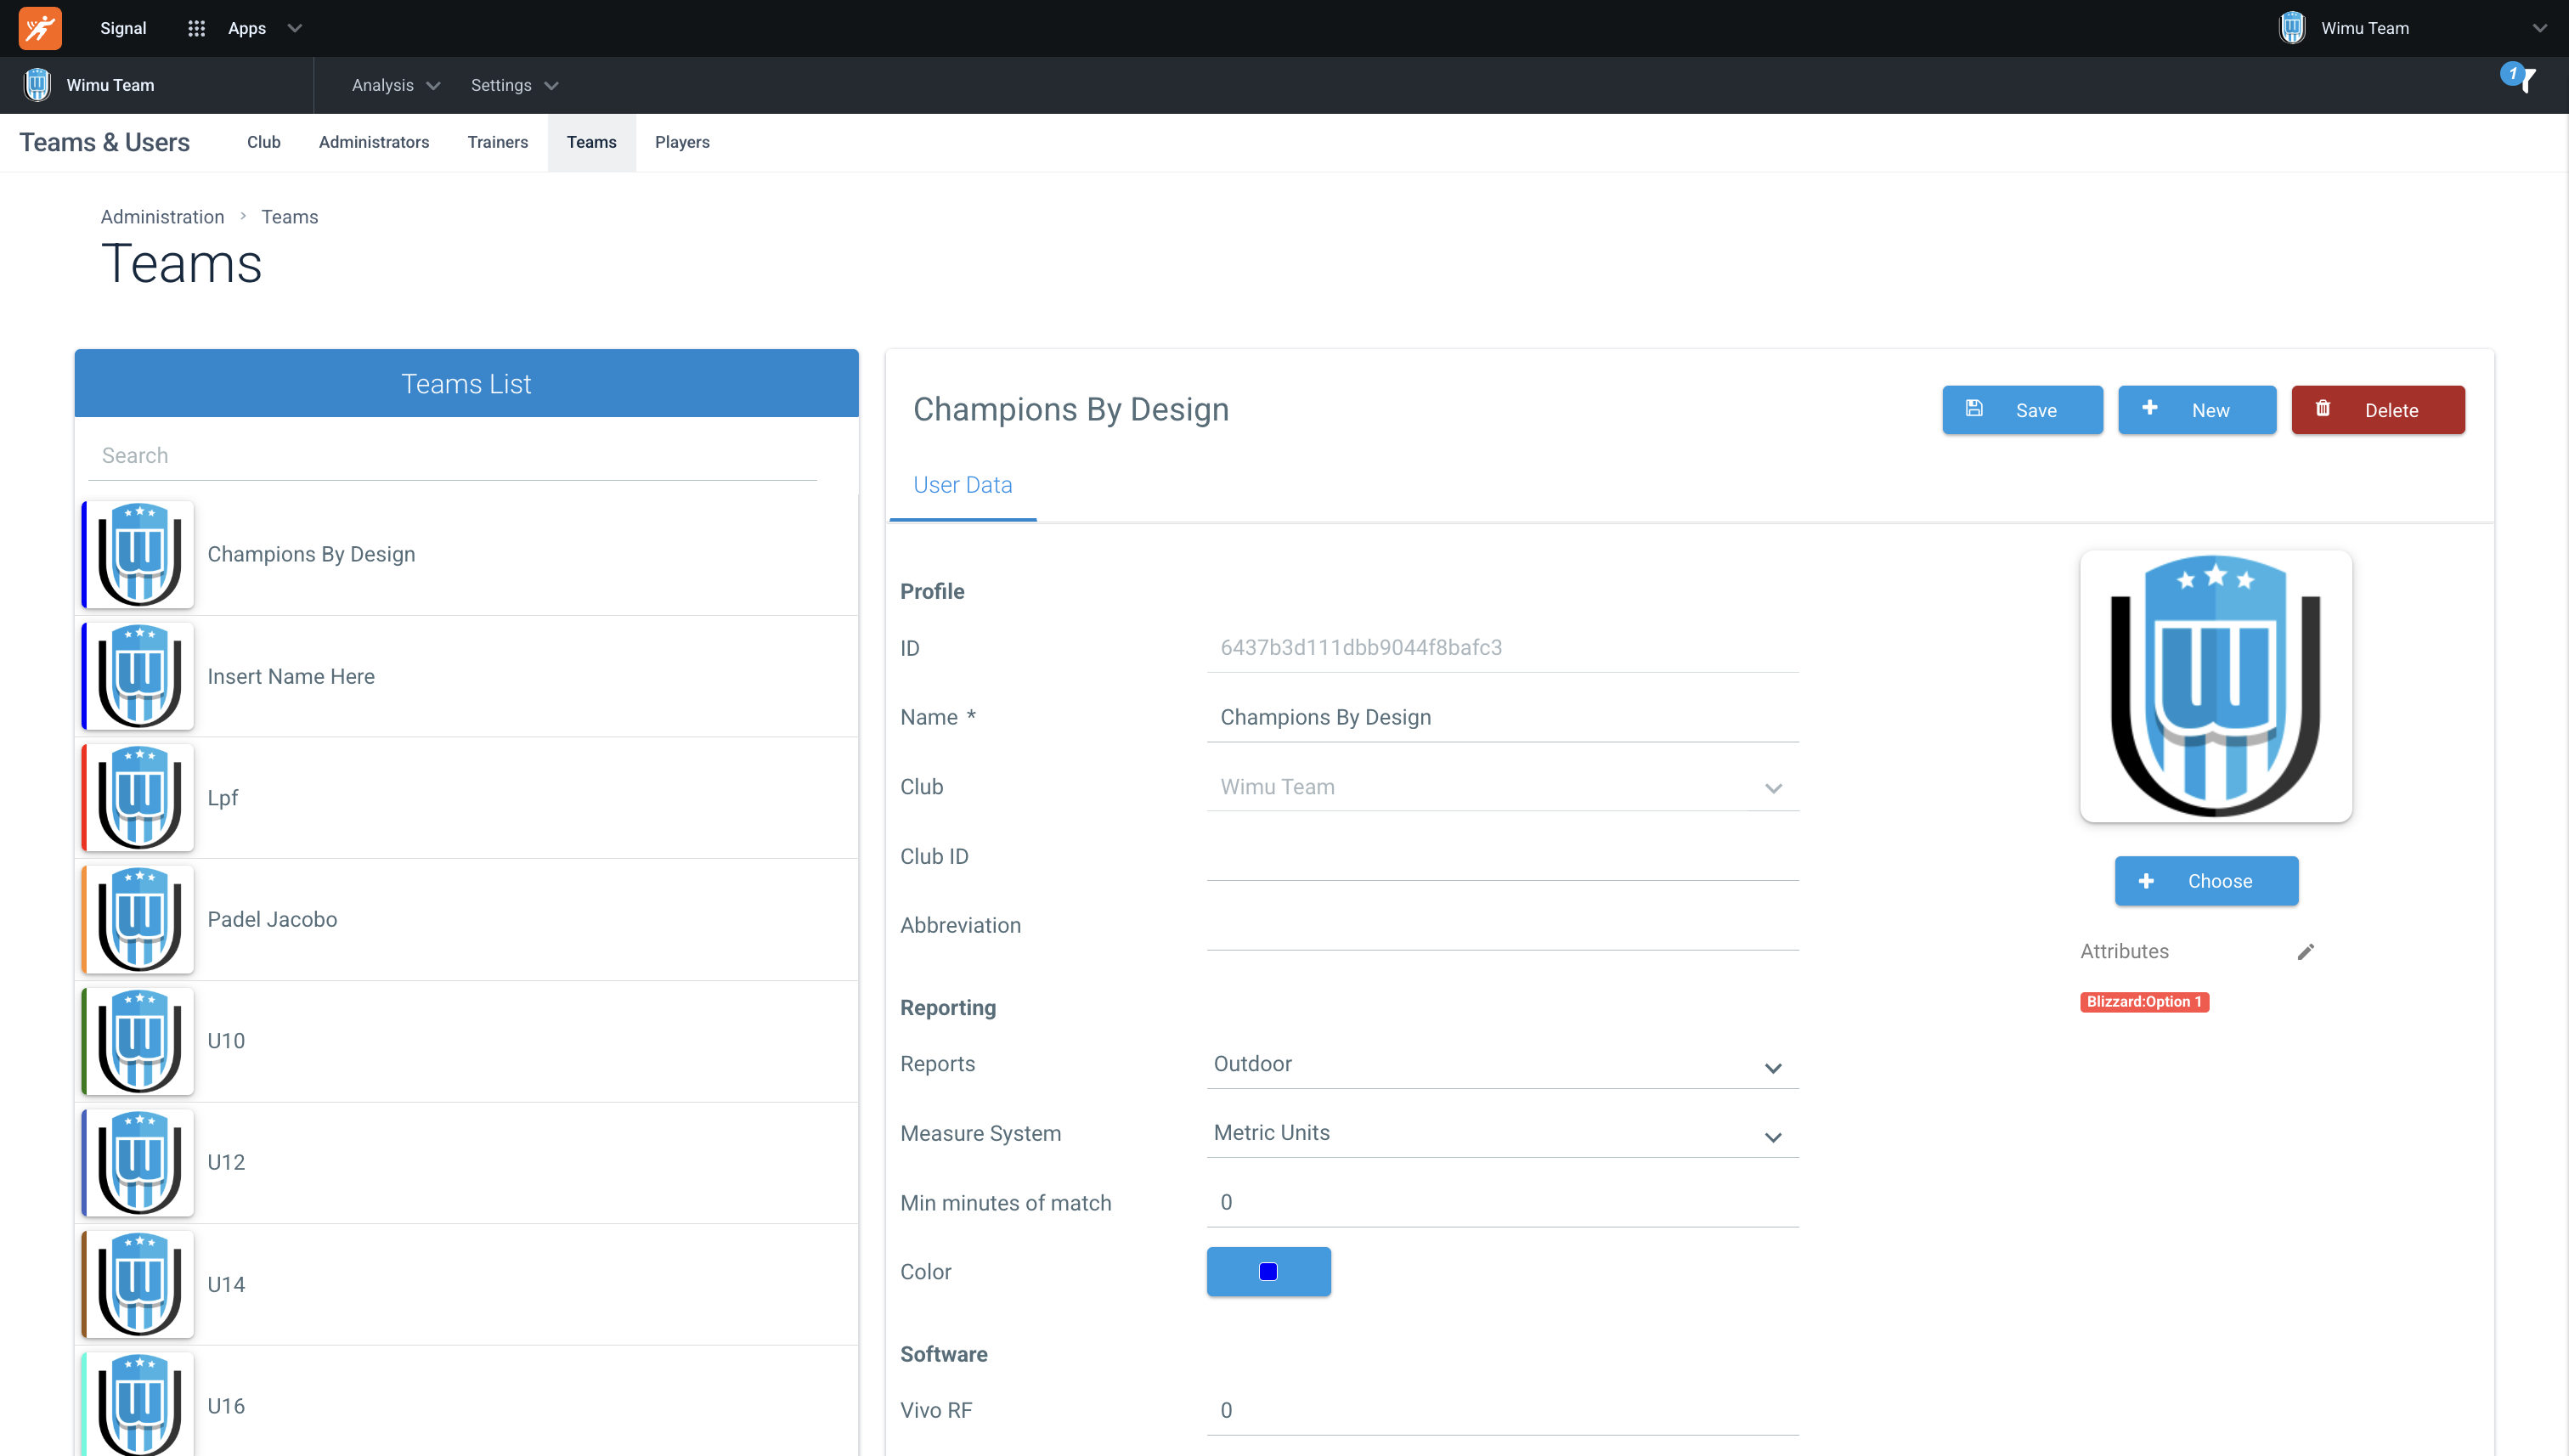Select the U16 team name
The width and height of the screenshot is (2569, 1456).
[x=226, y=1406]
